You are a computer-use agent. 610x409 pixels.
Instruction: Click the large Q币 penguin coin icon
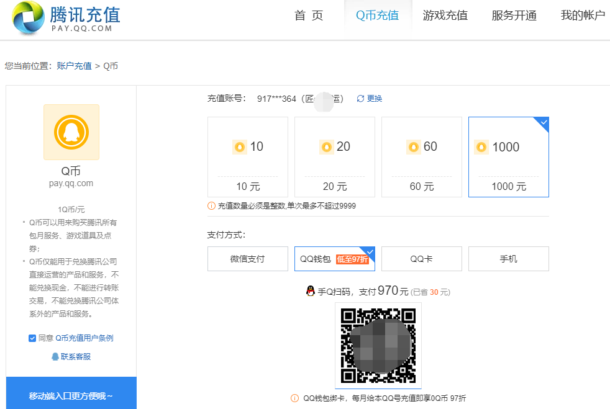pyautogui.click(x=71, y=132)
